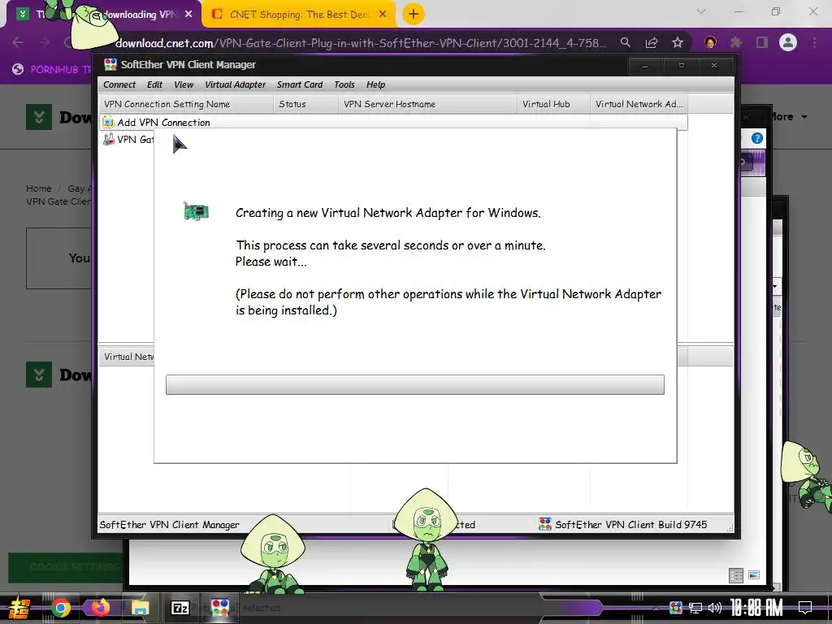Open Chrome tab search chevron
Image resolution: width=832 pixels, height=624 pixels.
pos(701,11)
